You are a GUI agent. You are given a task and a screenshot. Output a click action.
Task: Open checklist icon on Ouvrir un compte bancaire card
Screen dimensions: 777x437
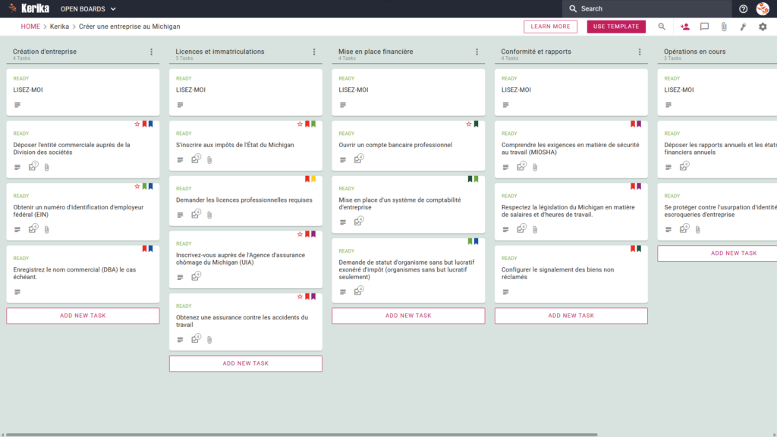[x=358, y=159]
